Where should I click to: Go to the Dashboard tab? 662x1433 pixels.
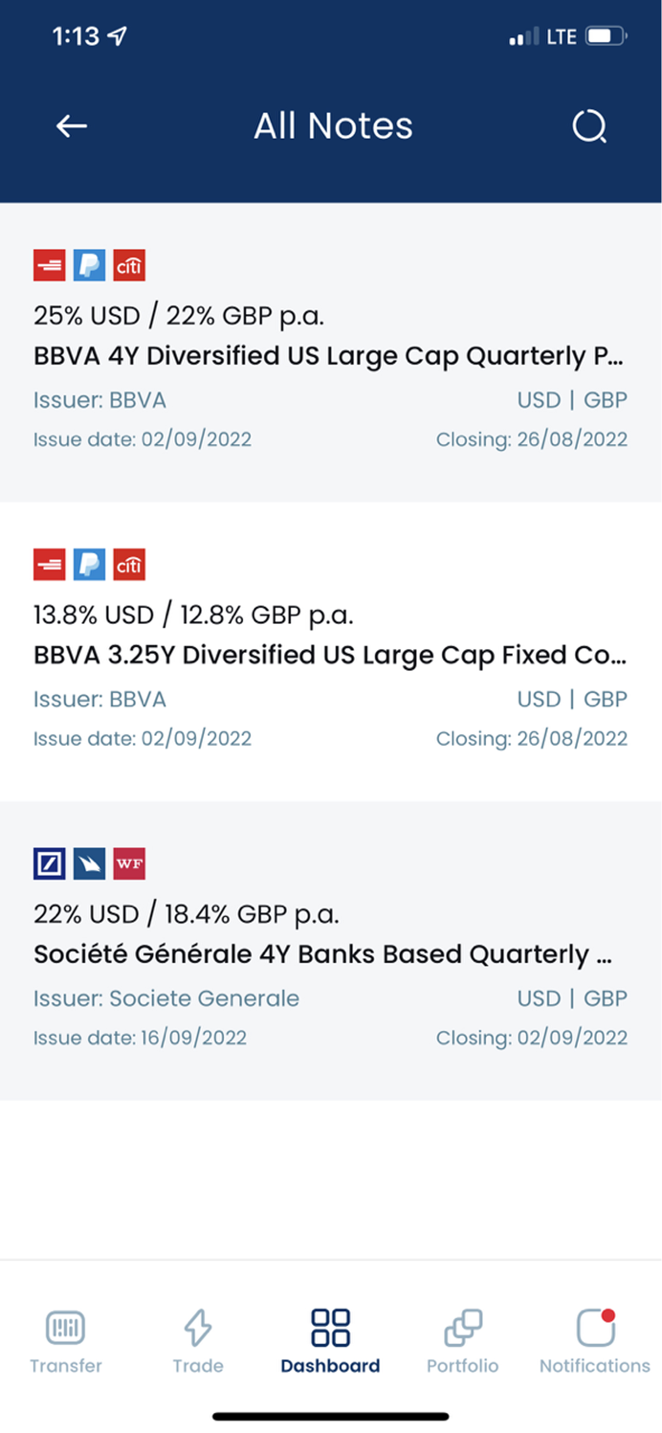coord(330,1342)
